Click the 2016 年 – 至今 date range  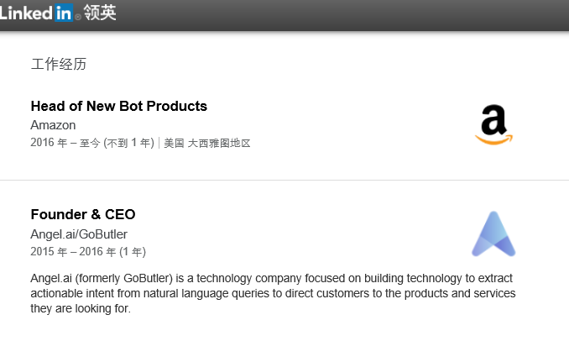click(x=65, y=143)
